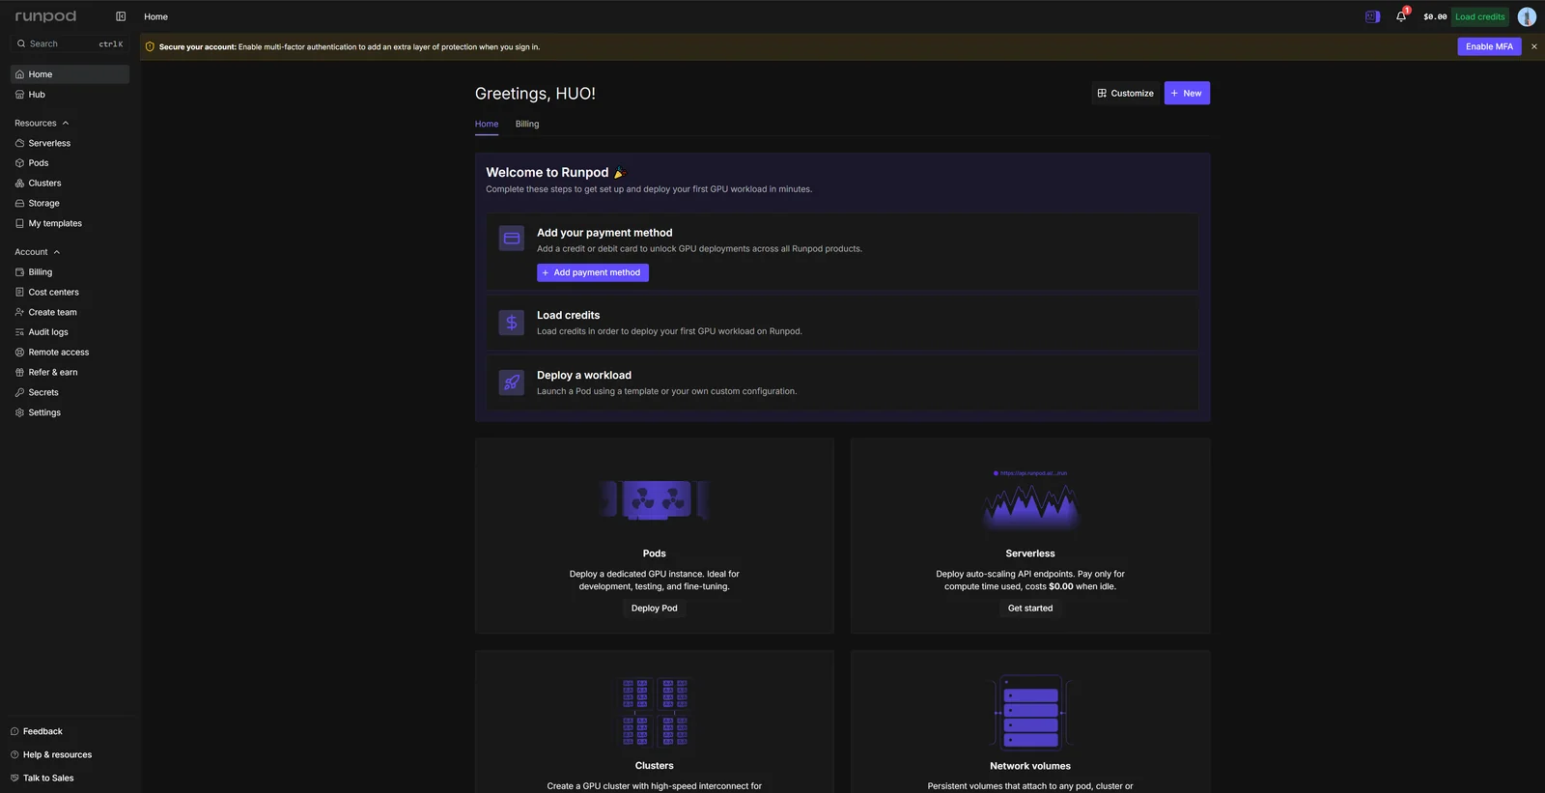Click the Help & resources icon

[x=14, y=755]
